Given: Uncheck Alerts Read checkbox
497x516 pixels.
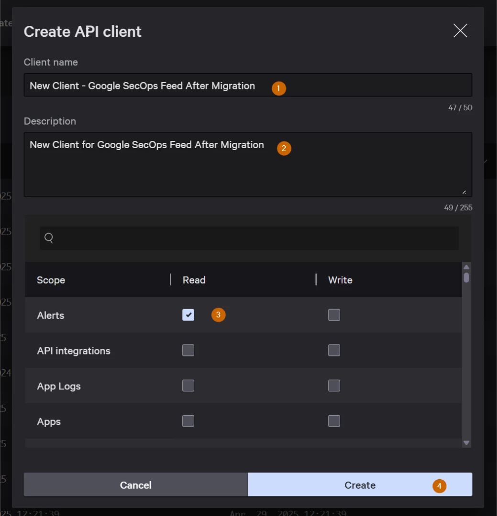Looking at the screenshot, I should [x=188, y=314].
